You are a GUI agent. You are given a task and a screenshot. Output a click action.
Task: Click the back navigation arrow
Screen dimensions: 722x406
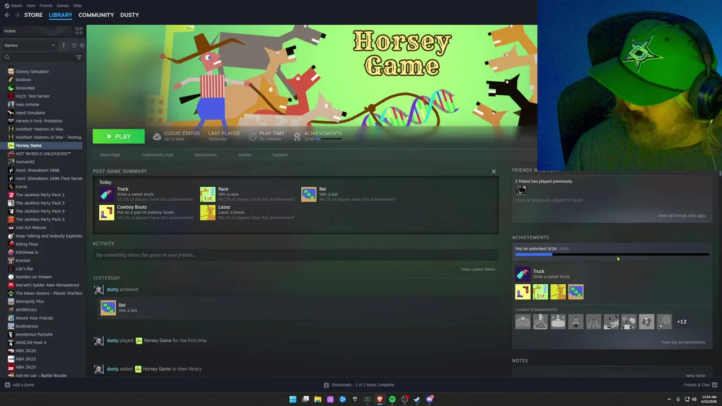[7, 15]
